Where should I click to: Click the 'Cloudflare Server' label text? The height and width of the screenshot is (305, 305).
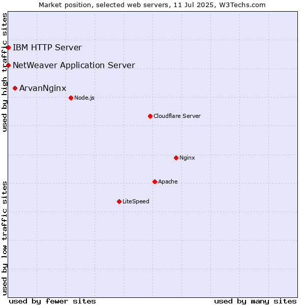point(177,116)
